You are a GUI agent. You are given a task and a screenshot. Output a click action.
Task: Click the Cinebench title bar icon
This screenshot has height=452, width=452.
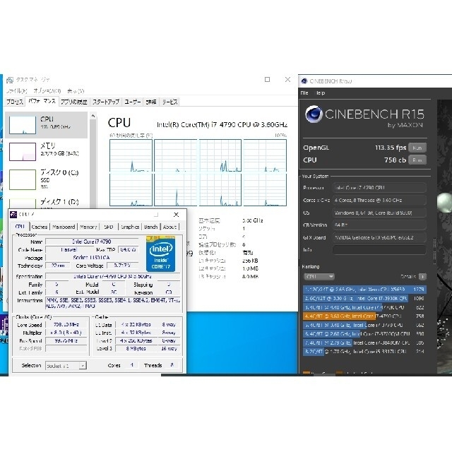(304, 81)
